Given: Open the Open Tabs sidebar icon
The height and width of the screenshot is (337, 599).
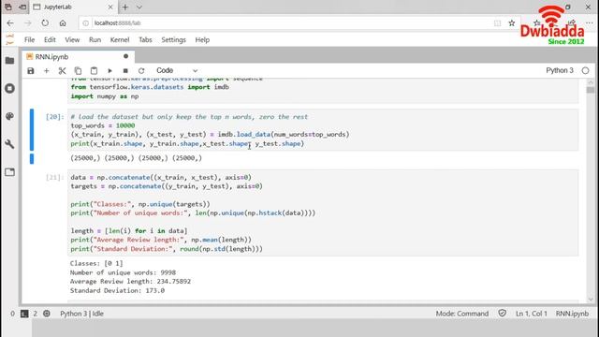Looking at the screenshot, I should coord(10,172).
